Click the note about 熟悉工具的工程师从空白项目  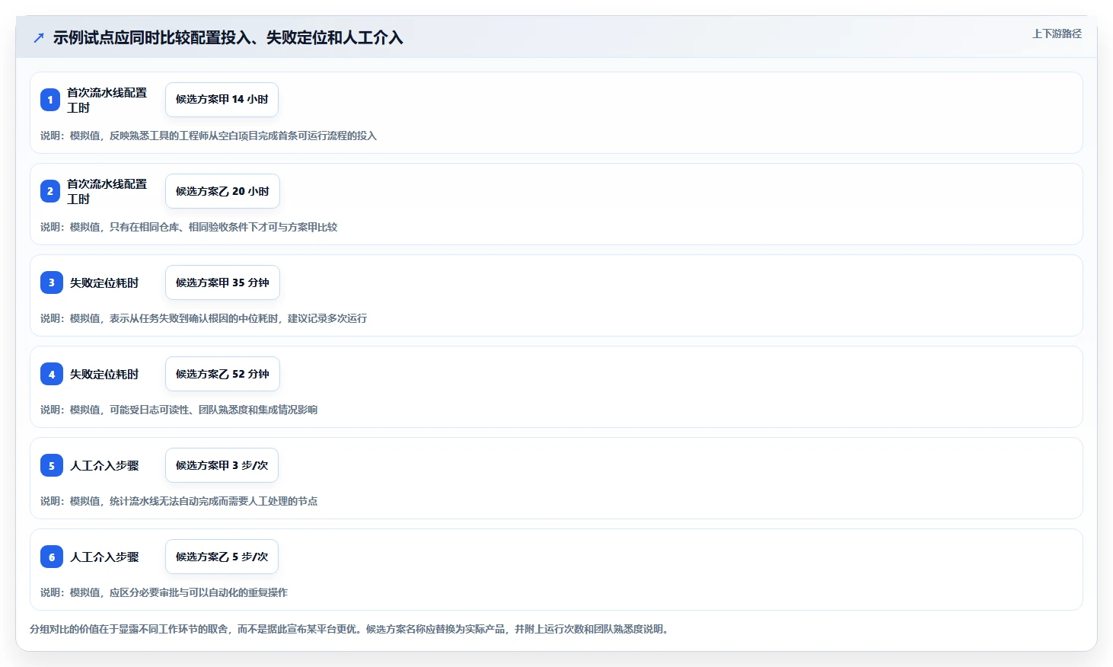pos(209,136)
